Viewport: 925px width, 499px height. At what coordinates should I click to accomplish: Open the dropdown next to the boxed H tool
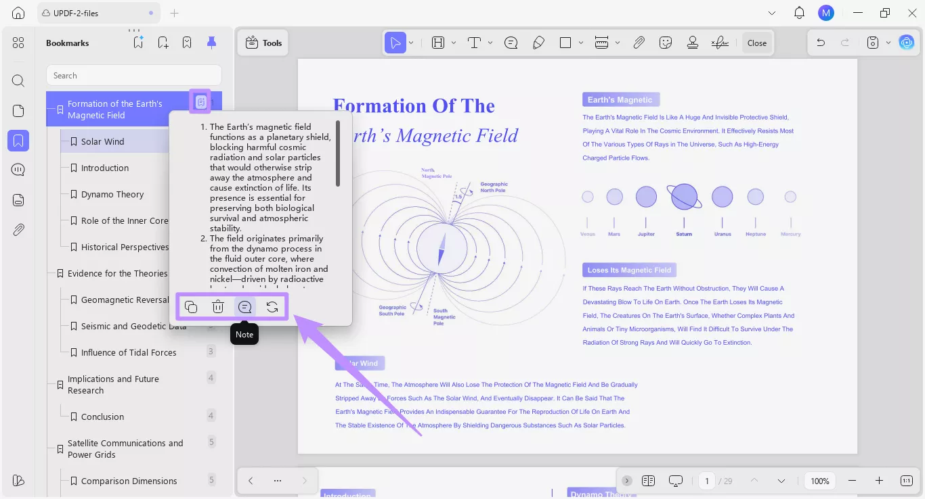click(454, 43)
